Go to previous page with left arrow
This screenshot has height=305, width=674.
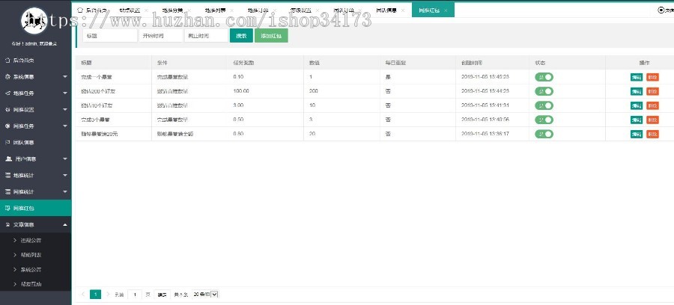tap(83, 295)
